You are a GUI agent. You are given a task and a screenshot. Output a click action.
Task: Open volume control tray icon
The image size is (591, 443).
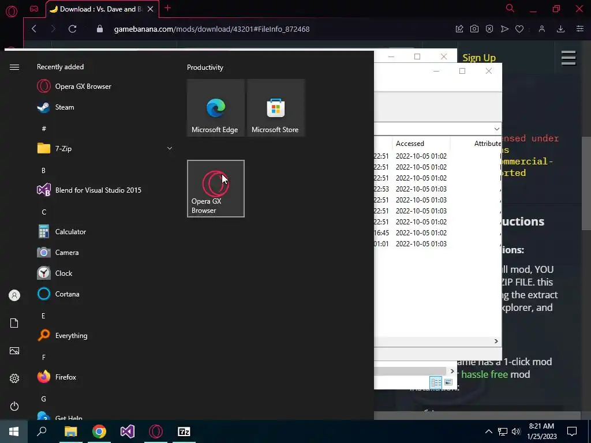516,431
